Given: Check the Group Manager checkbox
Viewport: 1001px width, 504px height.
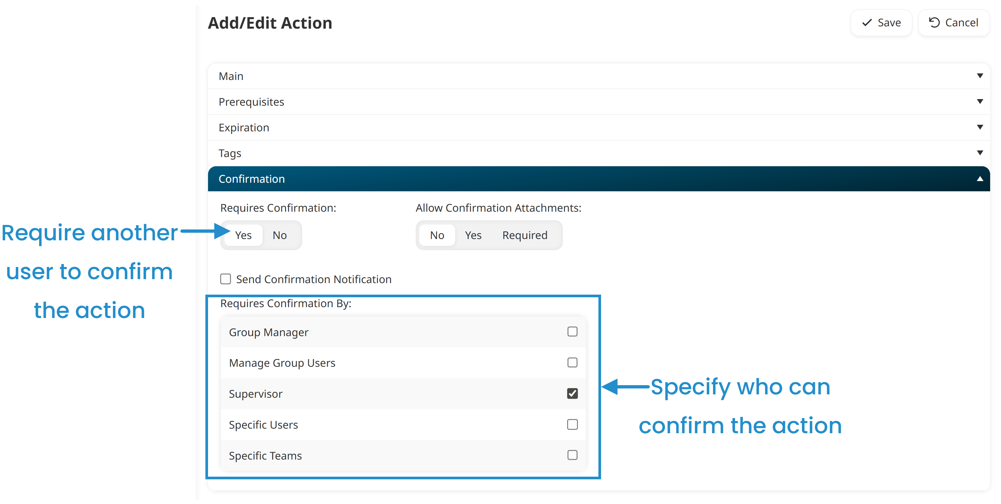Looking at the screenshot, I should click(572, 332).
